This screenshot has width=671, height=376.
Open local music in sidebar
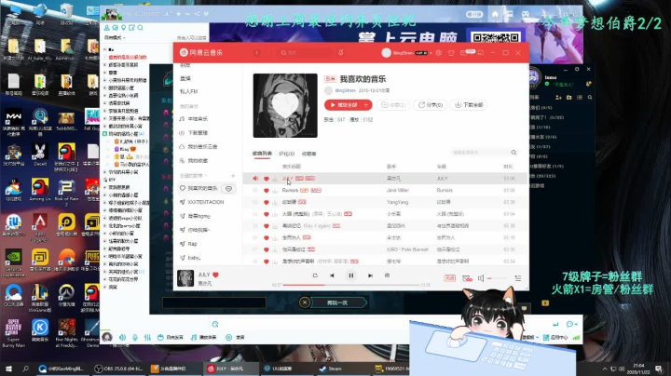click(x=194, y=119)
